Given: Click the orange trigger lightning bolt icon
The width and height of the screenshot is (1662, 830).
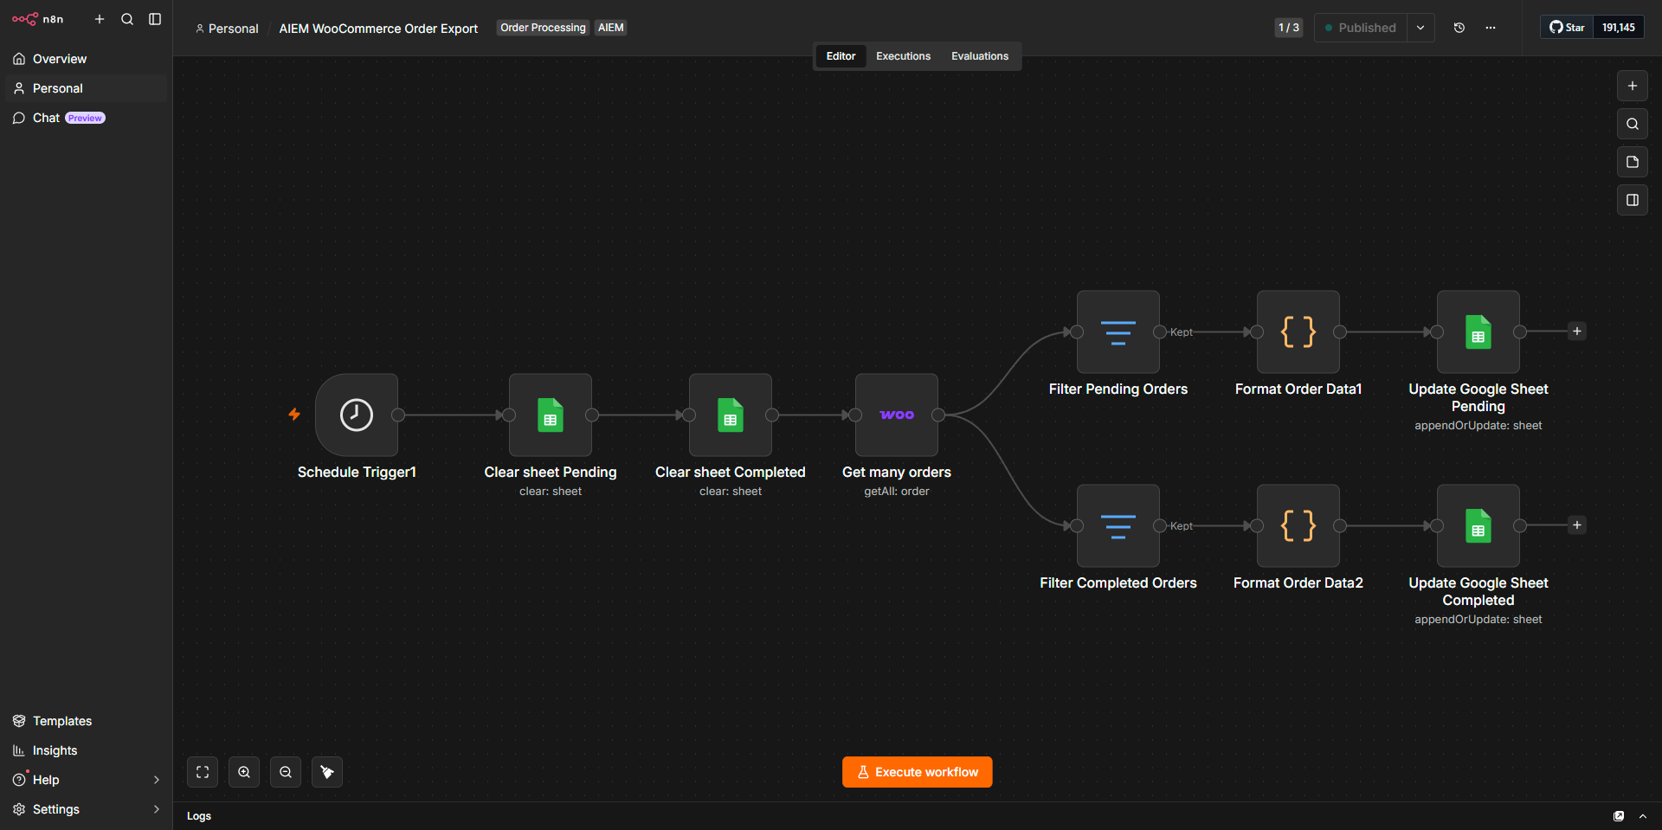Looking at the screenshot, I should coord(294,415).
